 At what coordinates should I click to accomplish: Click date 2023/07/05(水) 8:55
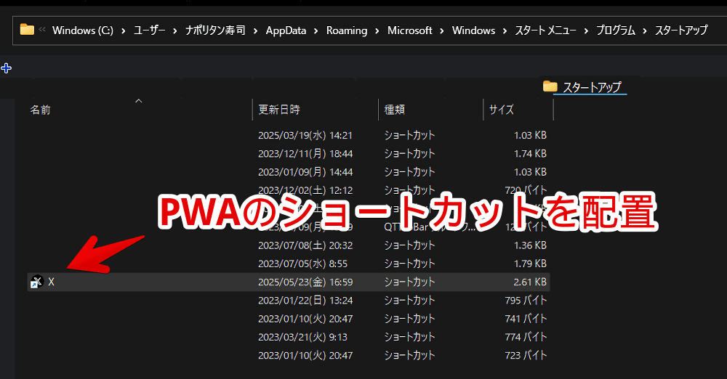(302, 264)
